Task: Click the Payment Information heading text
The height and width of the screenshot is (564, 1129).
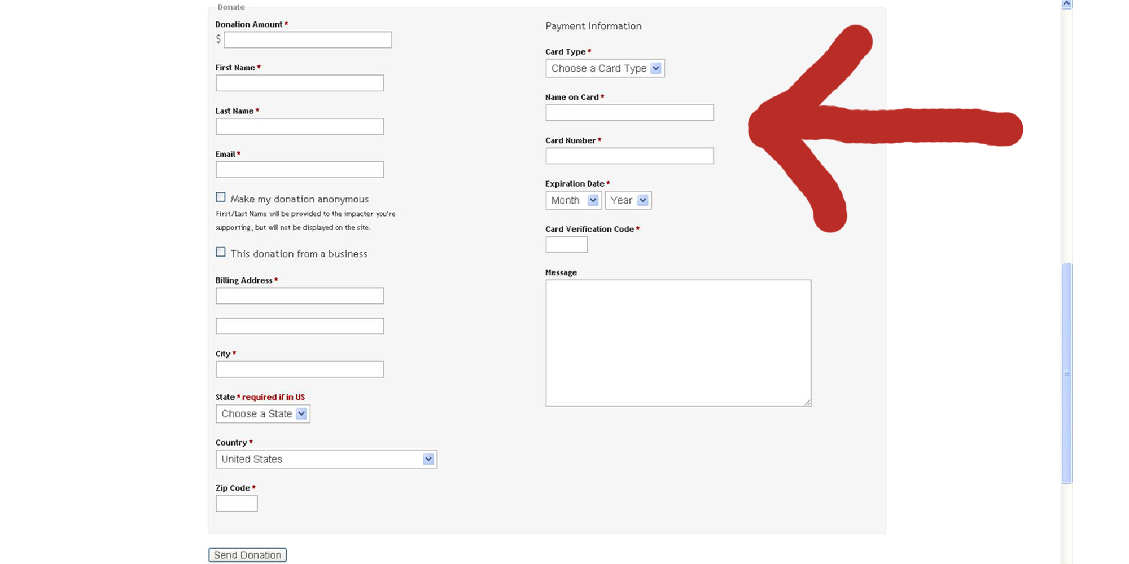Action: point(593,26)
